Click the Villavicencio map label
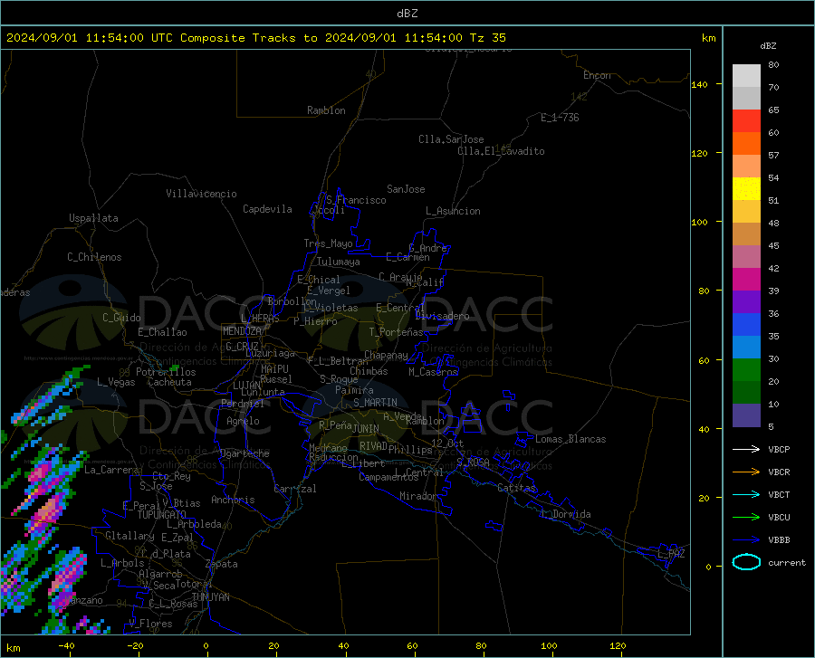The height and width of the screenshot is (658, 815). (201, 194)
